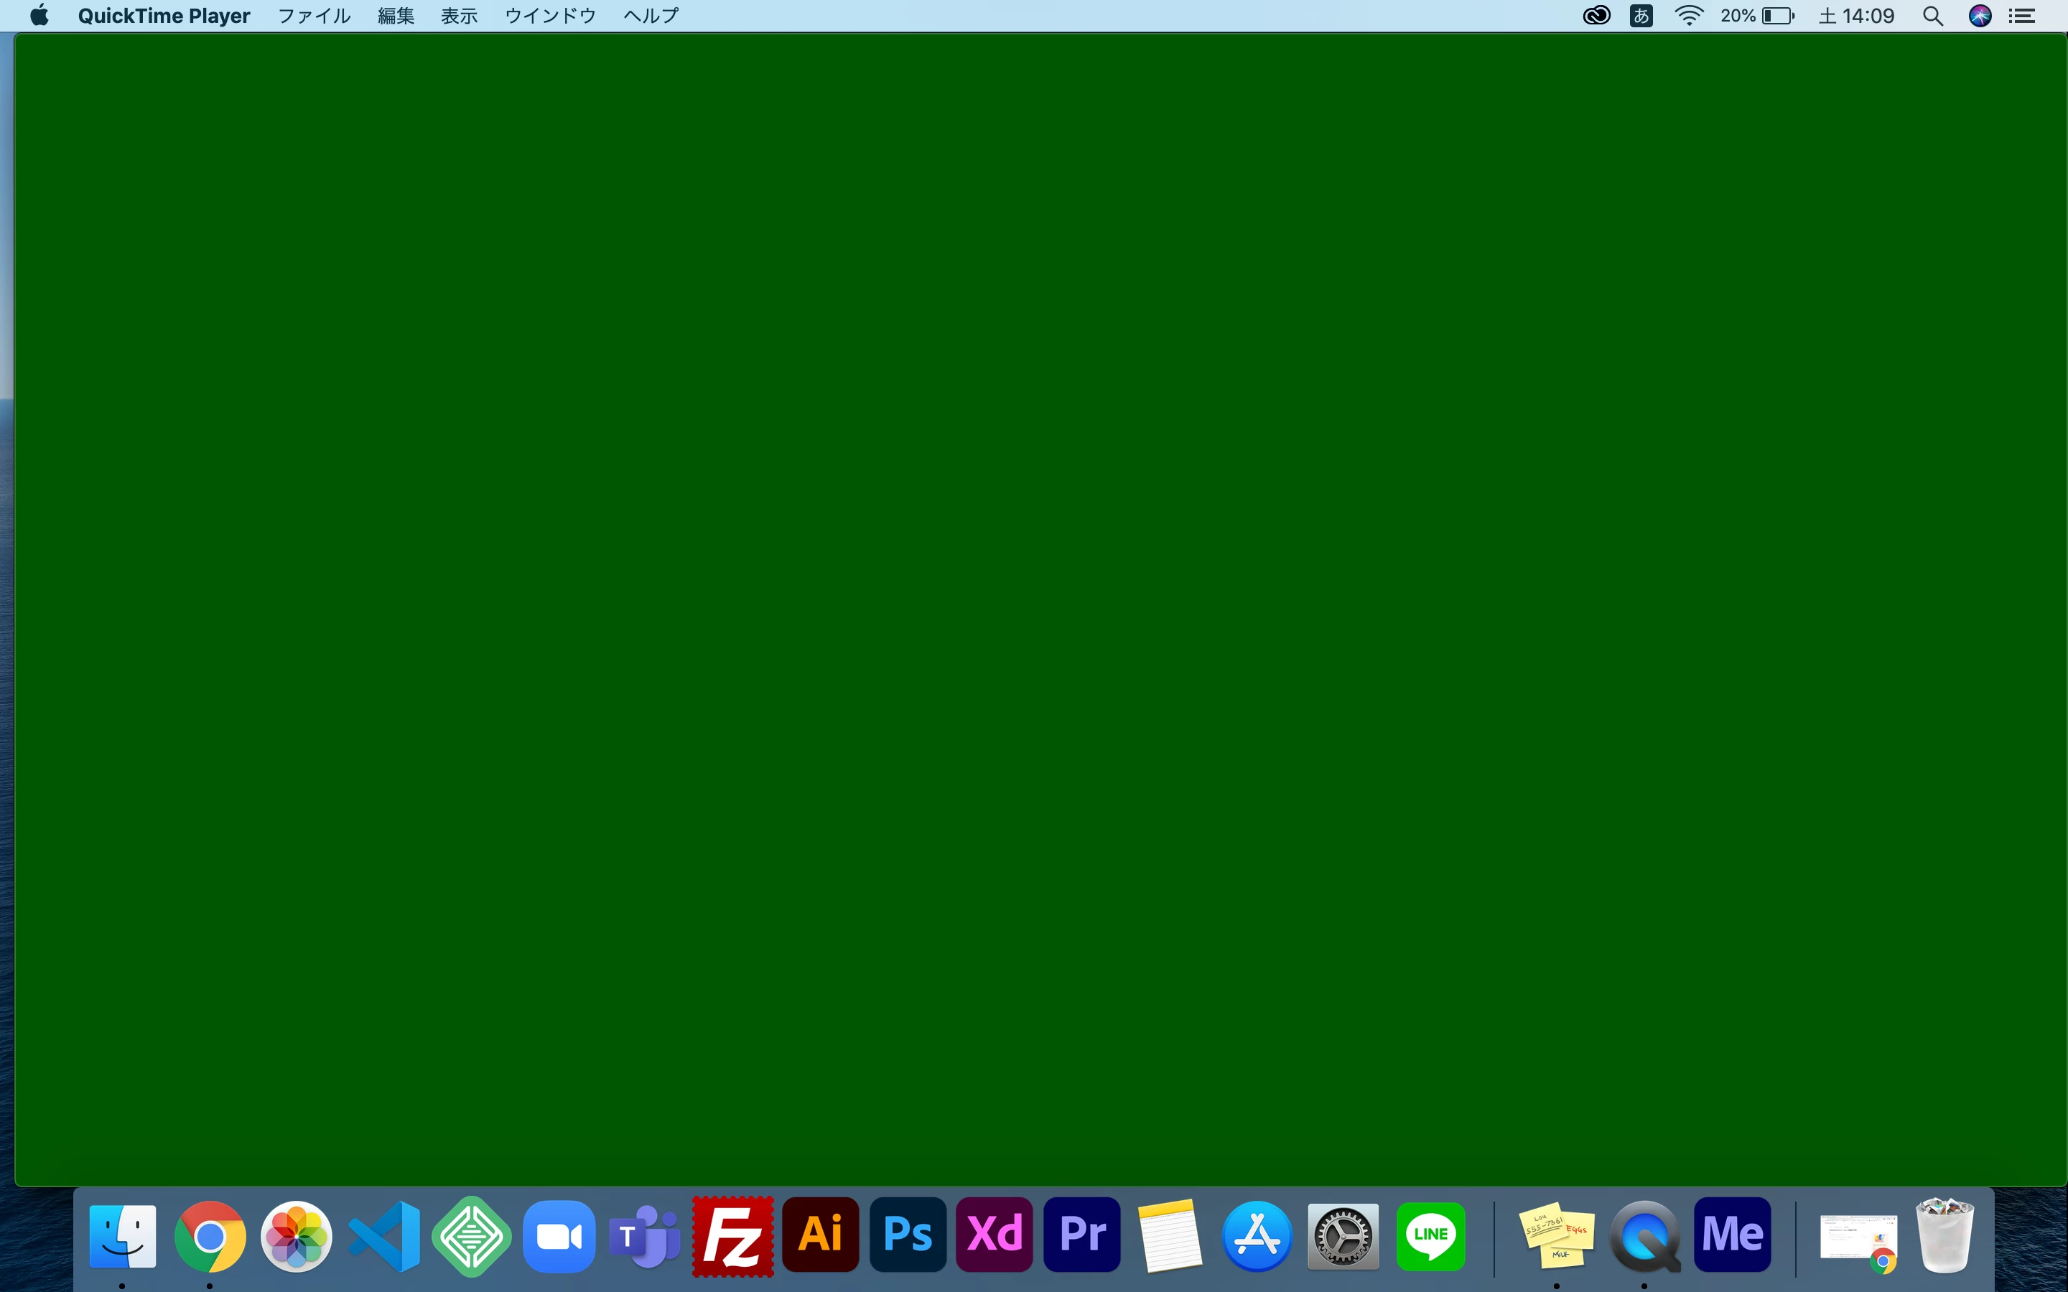Open System Preferences gear icon
2068x1292 pixels.
pyautogui.click(x=1343, y=1235)
